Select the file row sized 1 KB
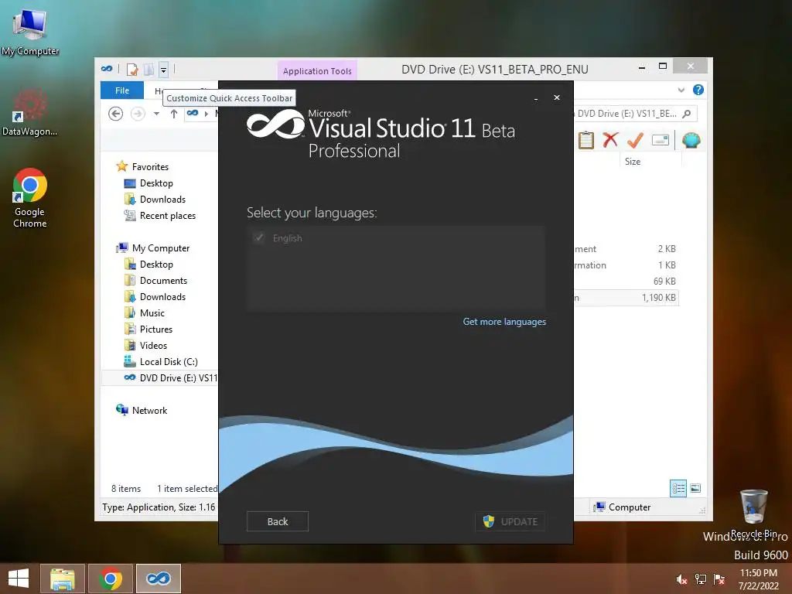The image size is (792, 594). pos(626,265)
